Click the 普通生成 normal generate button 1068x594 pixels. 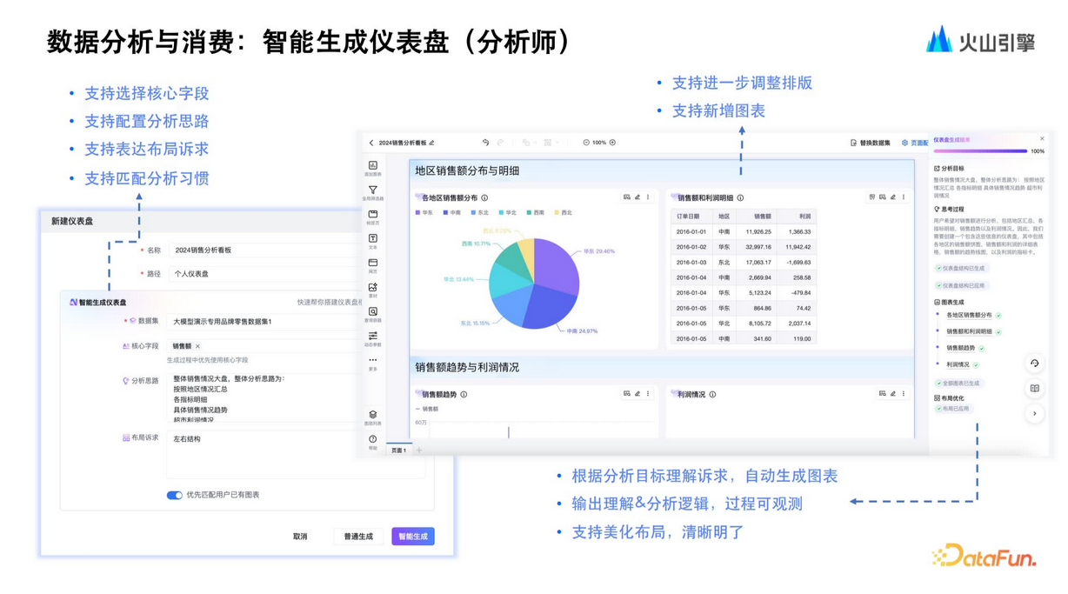358,537
